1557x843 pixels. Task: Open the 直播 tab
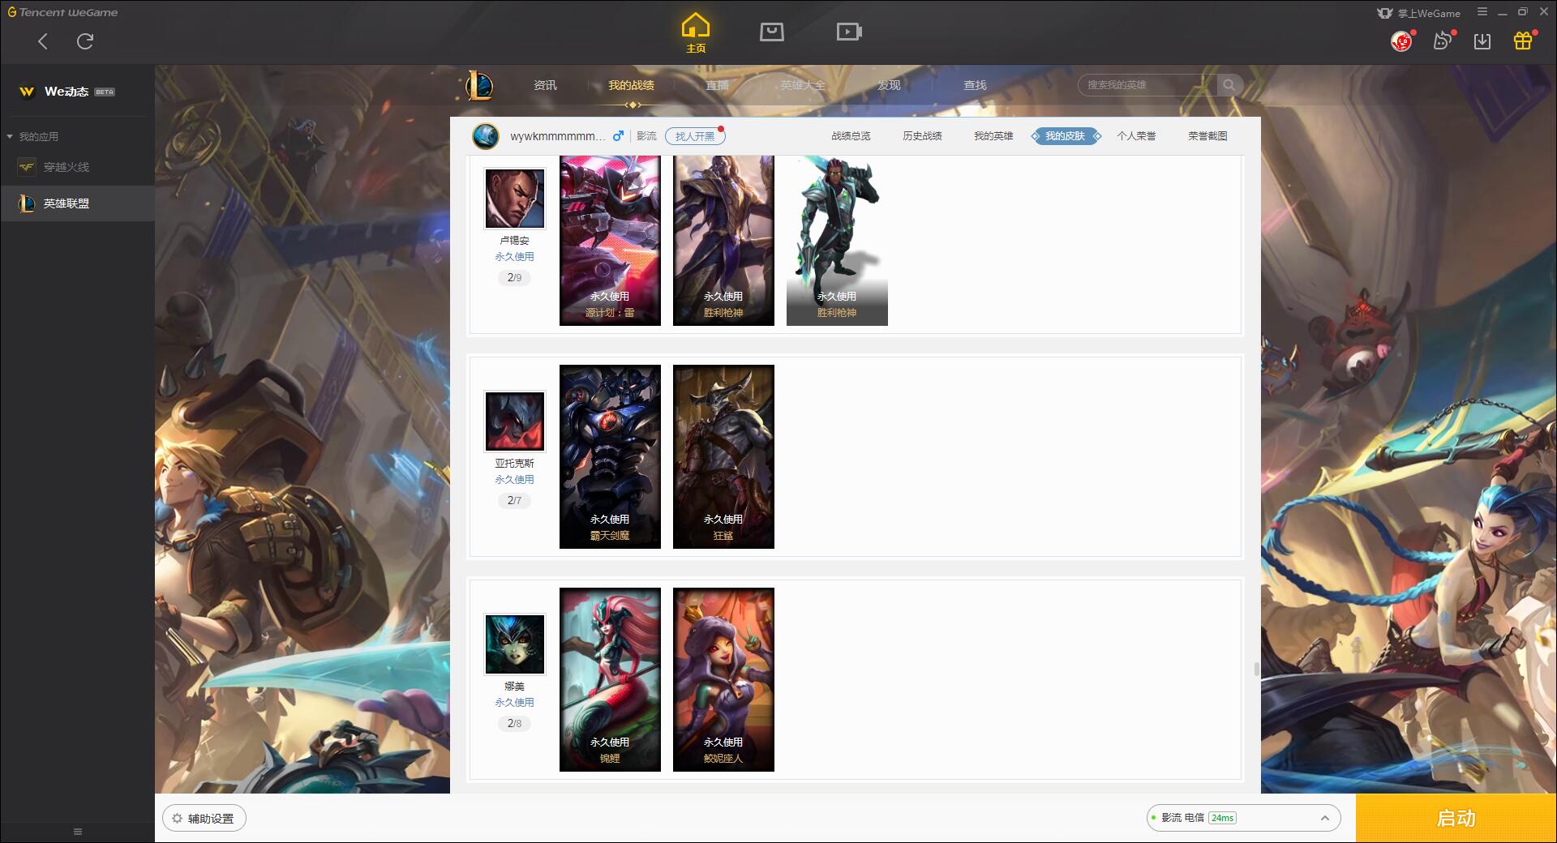pos(717,85)
